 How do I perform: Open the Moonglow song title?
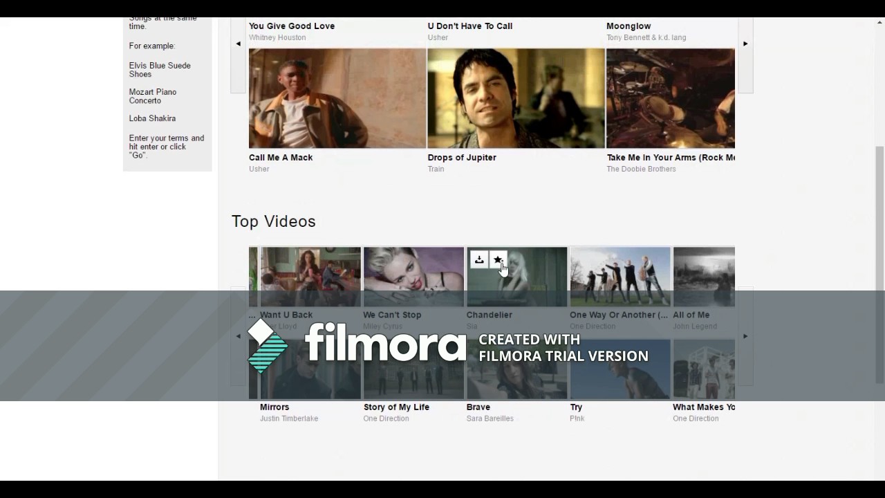628,26
